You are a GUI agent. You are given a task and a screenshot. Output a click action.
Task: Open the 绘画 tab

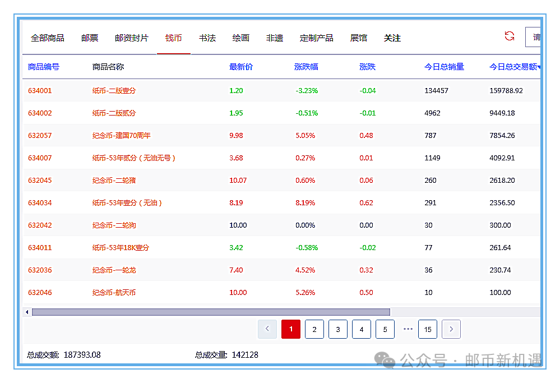240,38
